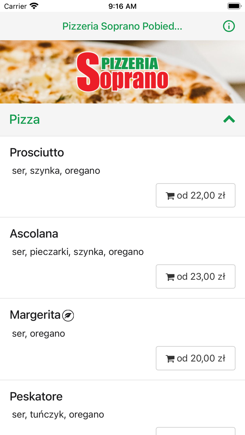
Task: Select the Prosciutto menu item
Action: point(37,152)
